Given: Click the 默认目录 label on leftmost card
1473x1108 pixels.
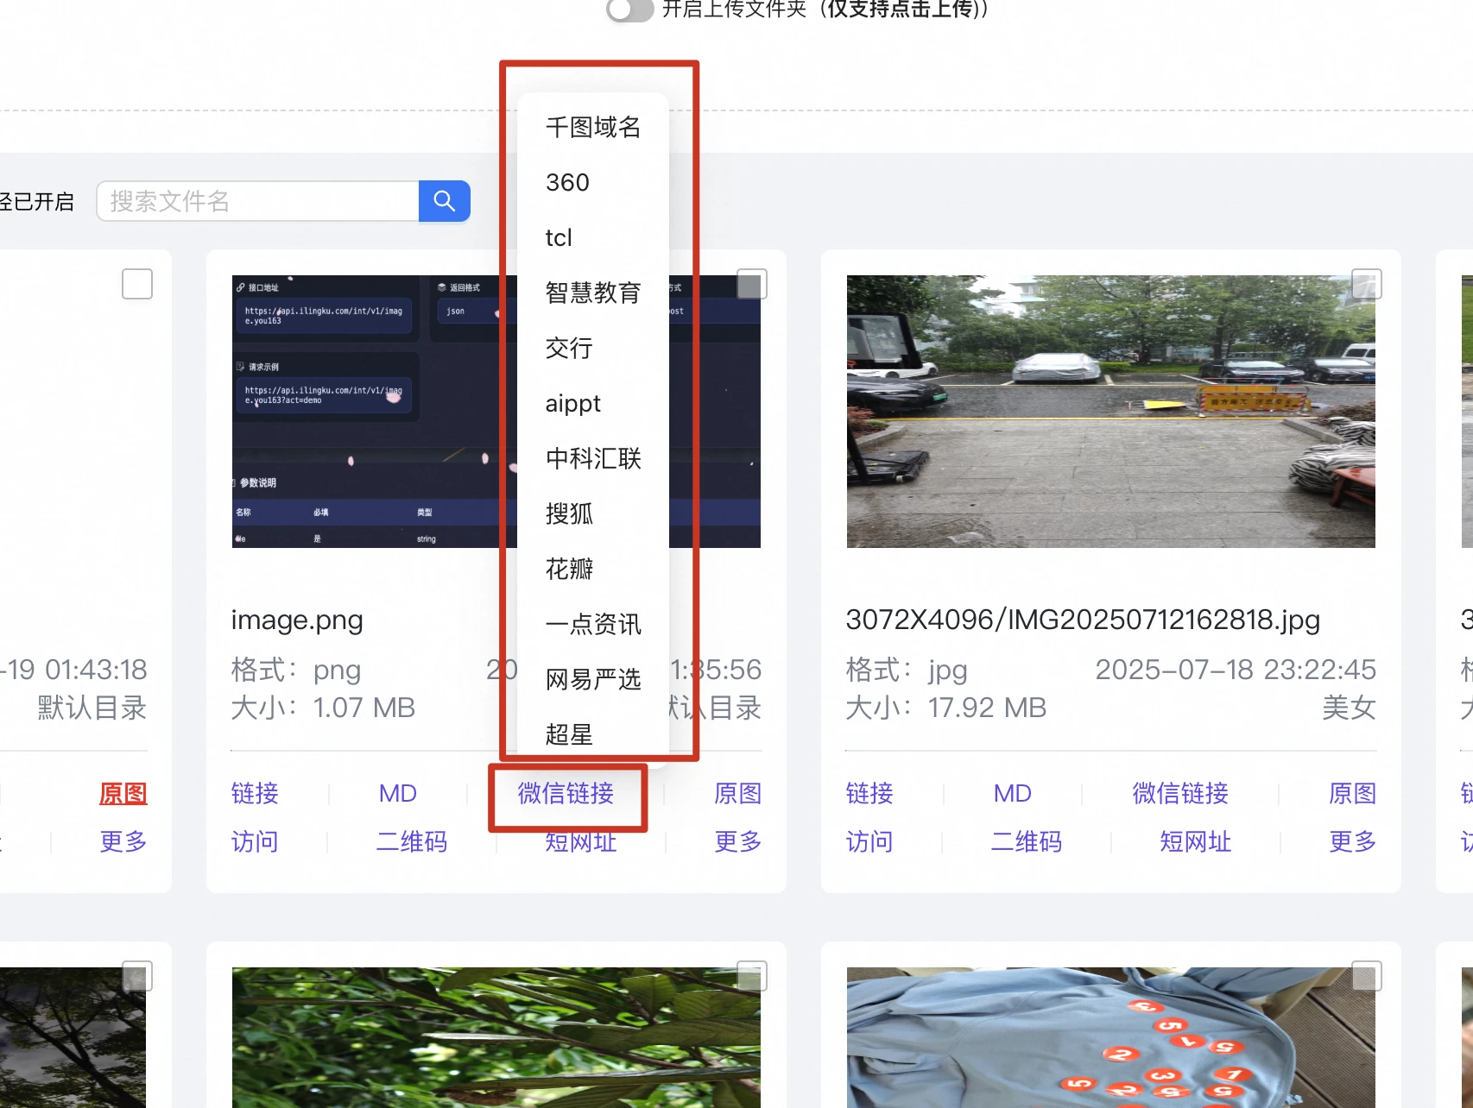Looking at the screenshot, I should [92, 708].
